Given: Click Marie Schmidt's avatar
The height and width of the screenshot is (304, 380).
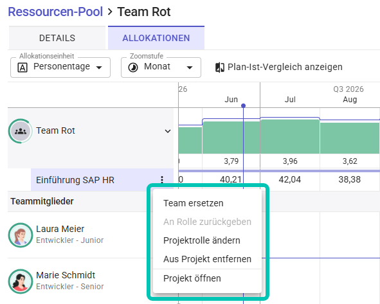Looking at the screenshot, I should pos(21,282).
